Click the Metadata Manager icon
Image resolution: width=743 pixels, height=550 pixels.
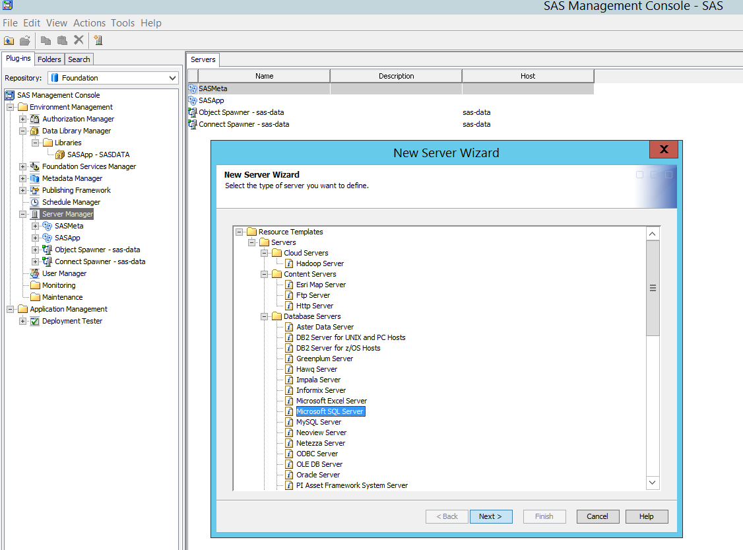tap(34, 178)
